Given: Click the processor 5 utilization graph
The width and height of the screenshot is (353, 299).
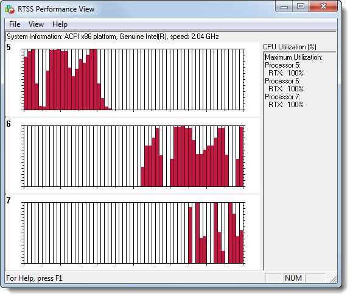Looking at the screenshot, I should pyautogui.click(x=133, y=80).
